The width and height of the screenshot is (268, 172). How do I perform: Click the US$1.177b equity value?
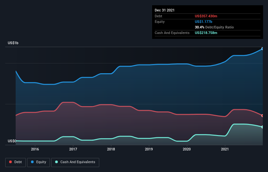[203, 22]
